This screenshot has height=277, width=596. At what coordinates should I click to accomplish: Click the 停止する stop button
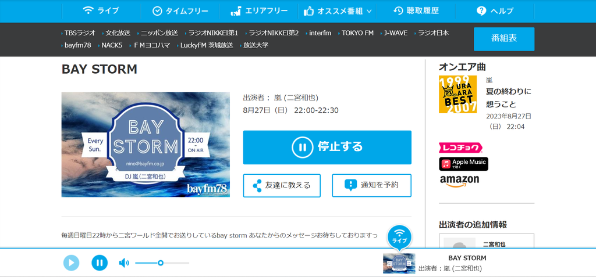pos(327,148)
